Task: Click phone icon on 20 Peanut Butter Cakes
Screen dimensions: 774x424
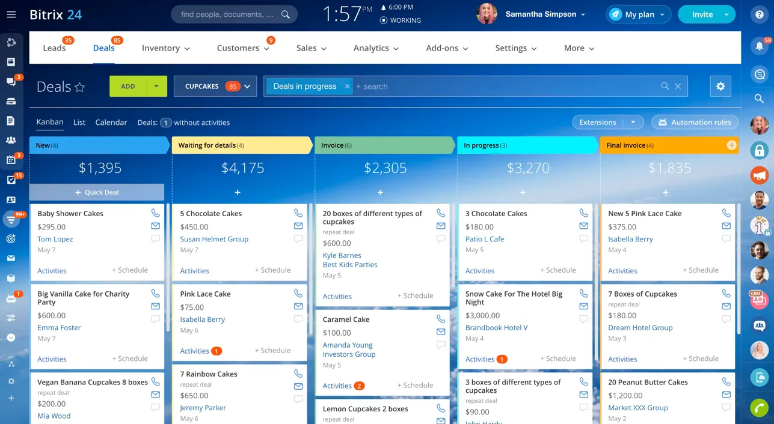Action: coord(726,382)
